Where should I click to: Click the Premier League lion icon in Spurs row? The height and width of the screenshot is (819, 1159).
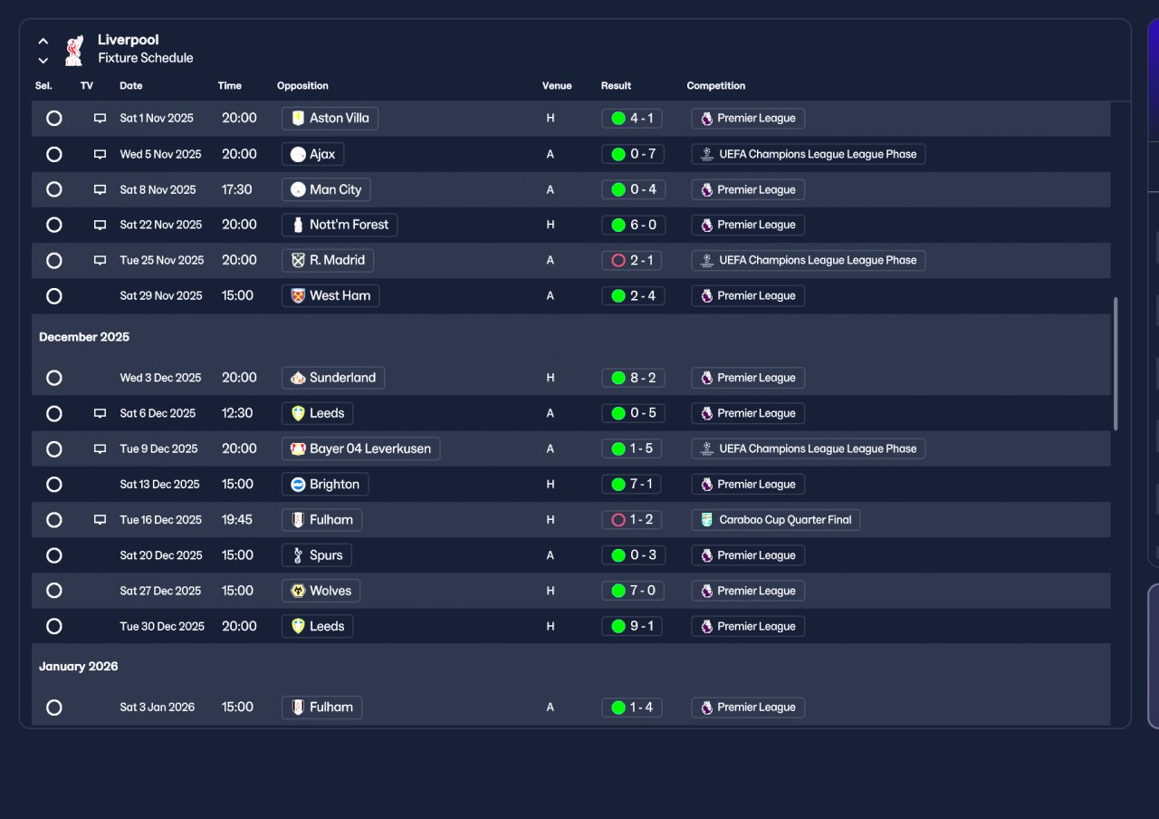[x=707, y=555]
